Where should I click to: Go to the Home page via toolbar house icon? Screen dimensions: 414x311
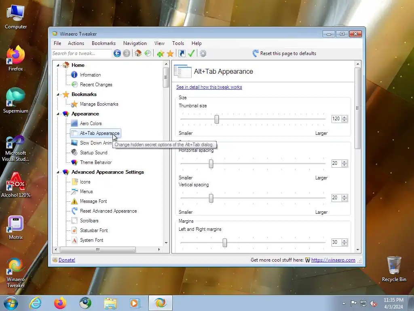pyautogui.click(x=138, y=53)
